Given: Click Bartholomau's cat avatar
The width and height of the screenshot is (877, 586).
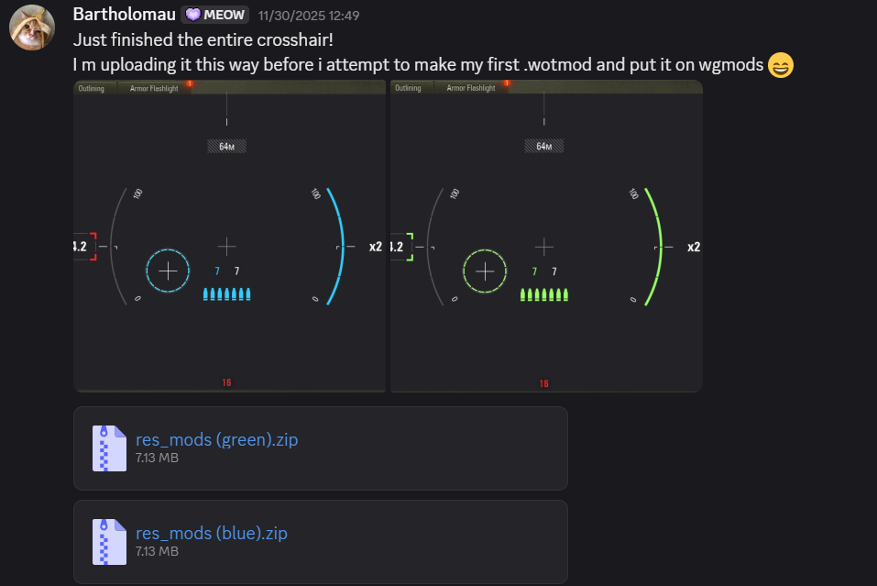Looking at the screenshot, I should tap(32, 28).
